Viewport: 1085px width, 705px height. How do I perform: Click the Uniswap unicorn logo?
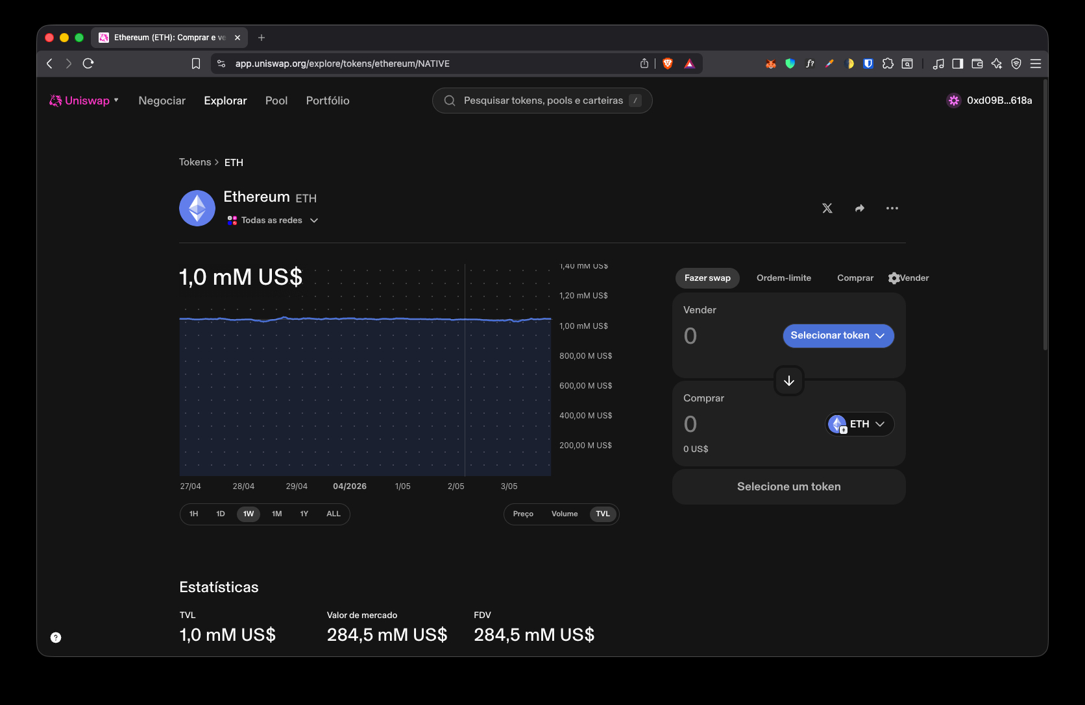(56, 101)
